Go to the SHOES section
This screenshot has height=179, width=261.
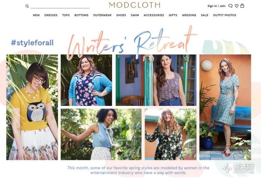point(121,15)
